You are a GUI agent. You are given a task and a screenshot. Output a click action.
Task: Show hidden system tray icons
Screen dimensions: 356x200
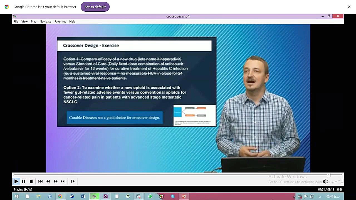[294, 197]
